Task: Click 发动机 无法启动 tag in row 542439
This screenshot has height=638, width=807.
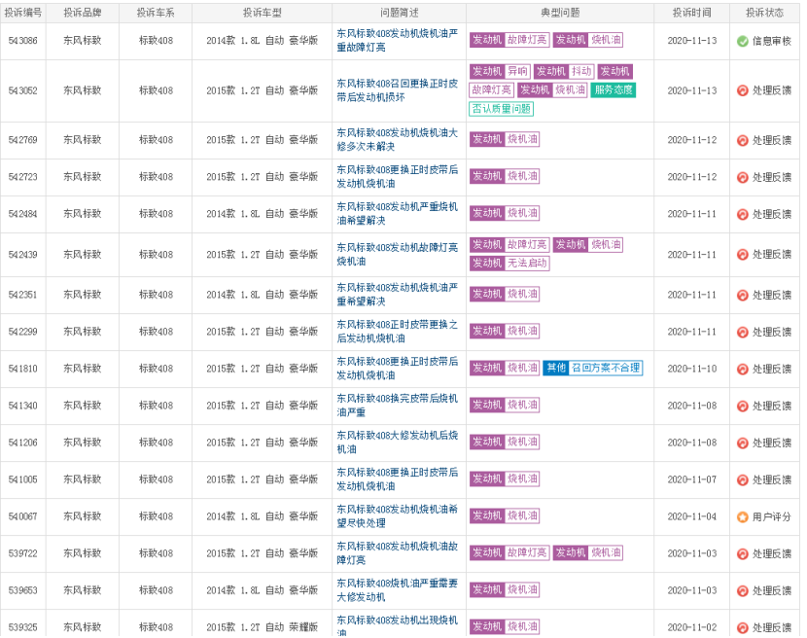Action: (509, 264)
